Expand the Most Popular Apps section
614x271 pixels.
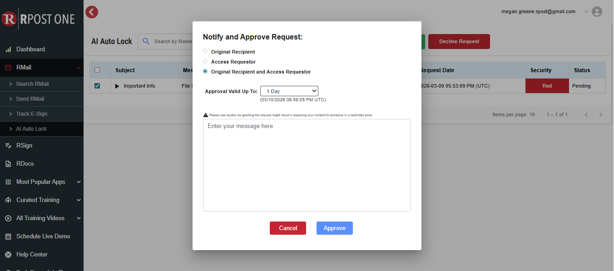pos(40,182)
